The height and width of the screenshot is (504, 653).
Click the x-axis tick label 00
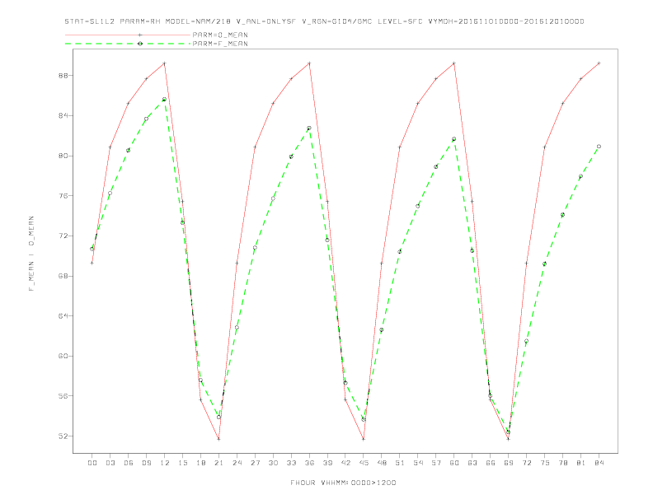(92, 463)
